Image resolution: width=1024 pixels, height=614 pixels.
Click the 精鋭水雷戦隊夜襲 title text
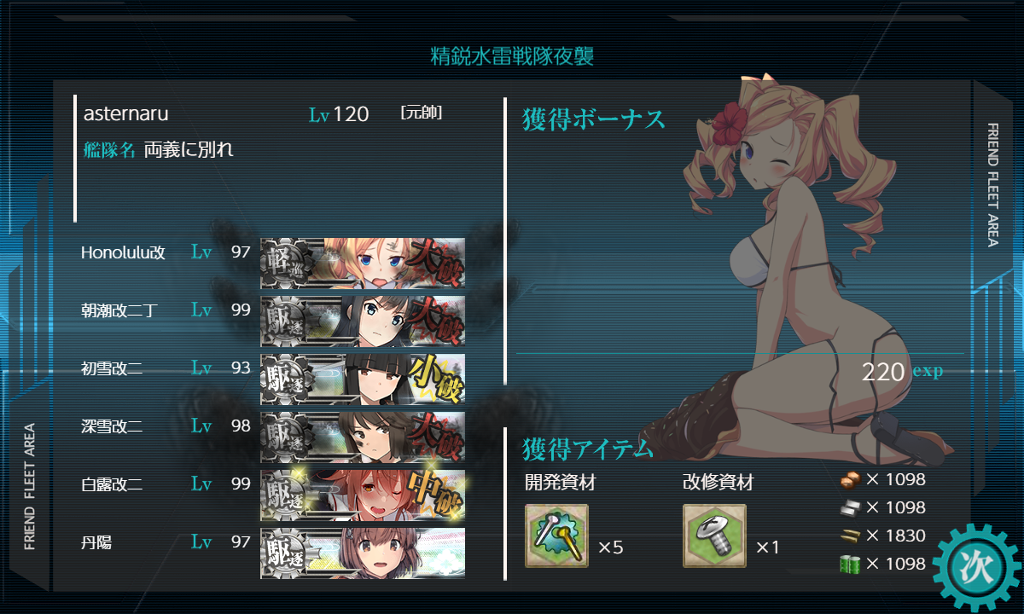[512, 57]
